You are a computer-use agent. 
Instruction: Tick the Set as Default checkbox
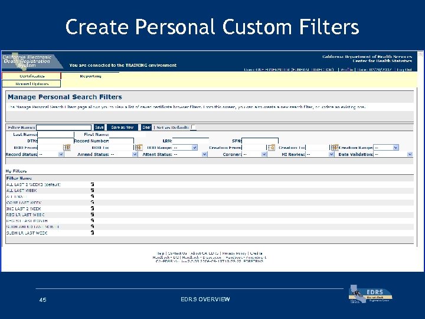click(x=193, y=127)
